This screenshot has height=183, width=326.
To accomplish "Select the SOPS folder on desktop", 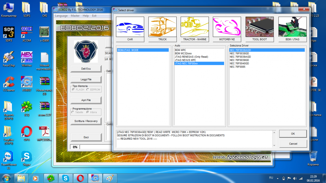I will [x=27, y=9].
